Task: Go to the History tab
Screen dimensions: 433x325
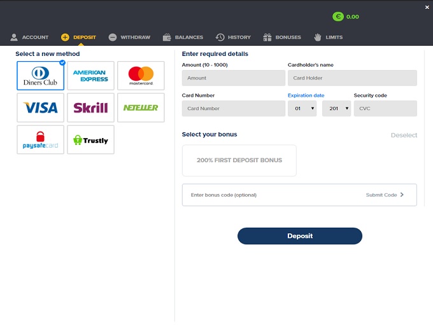Action: 233,38
